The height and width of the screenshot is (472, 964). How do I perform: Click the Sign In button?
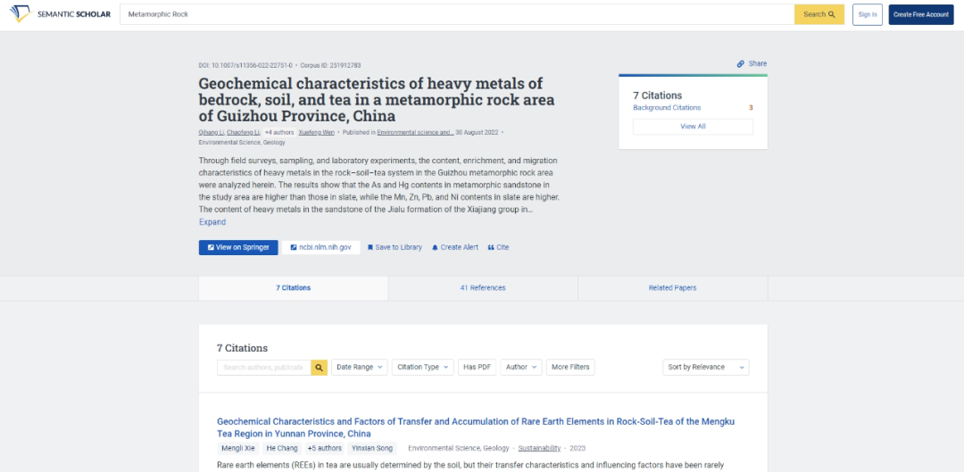tap(867, 14)
